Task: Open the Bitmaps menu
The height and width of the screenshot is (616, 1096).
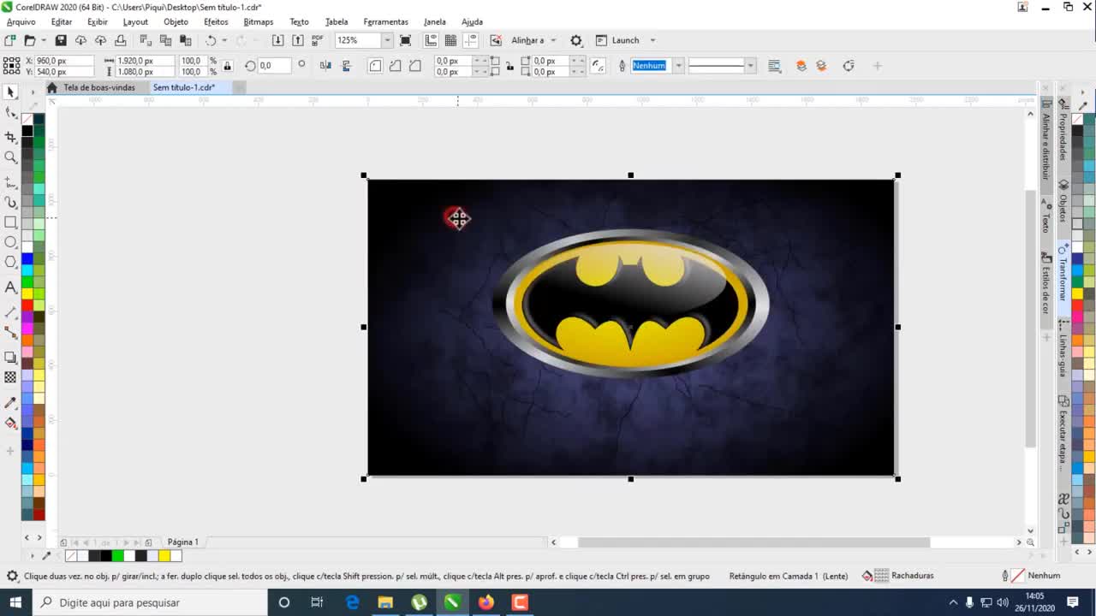Action: 259,21
